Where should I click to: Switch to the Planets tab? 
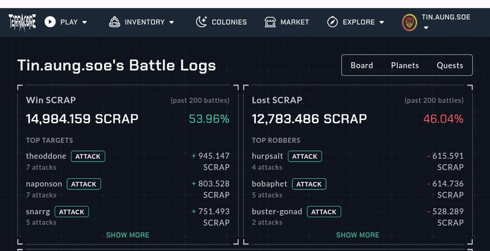(405, 65)
